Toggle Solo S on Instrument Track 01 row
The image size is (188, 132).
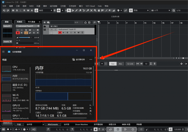55,29
